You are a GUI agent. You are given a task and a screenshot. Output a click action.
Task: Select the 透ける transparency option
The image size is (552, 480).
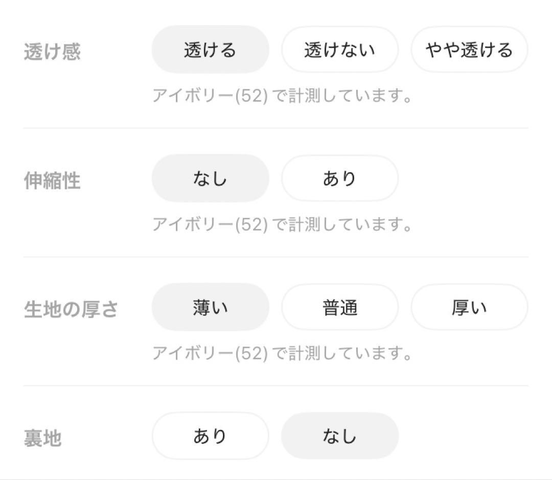click(x=210, y=50)
